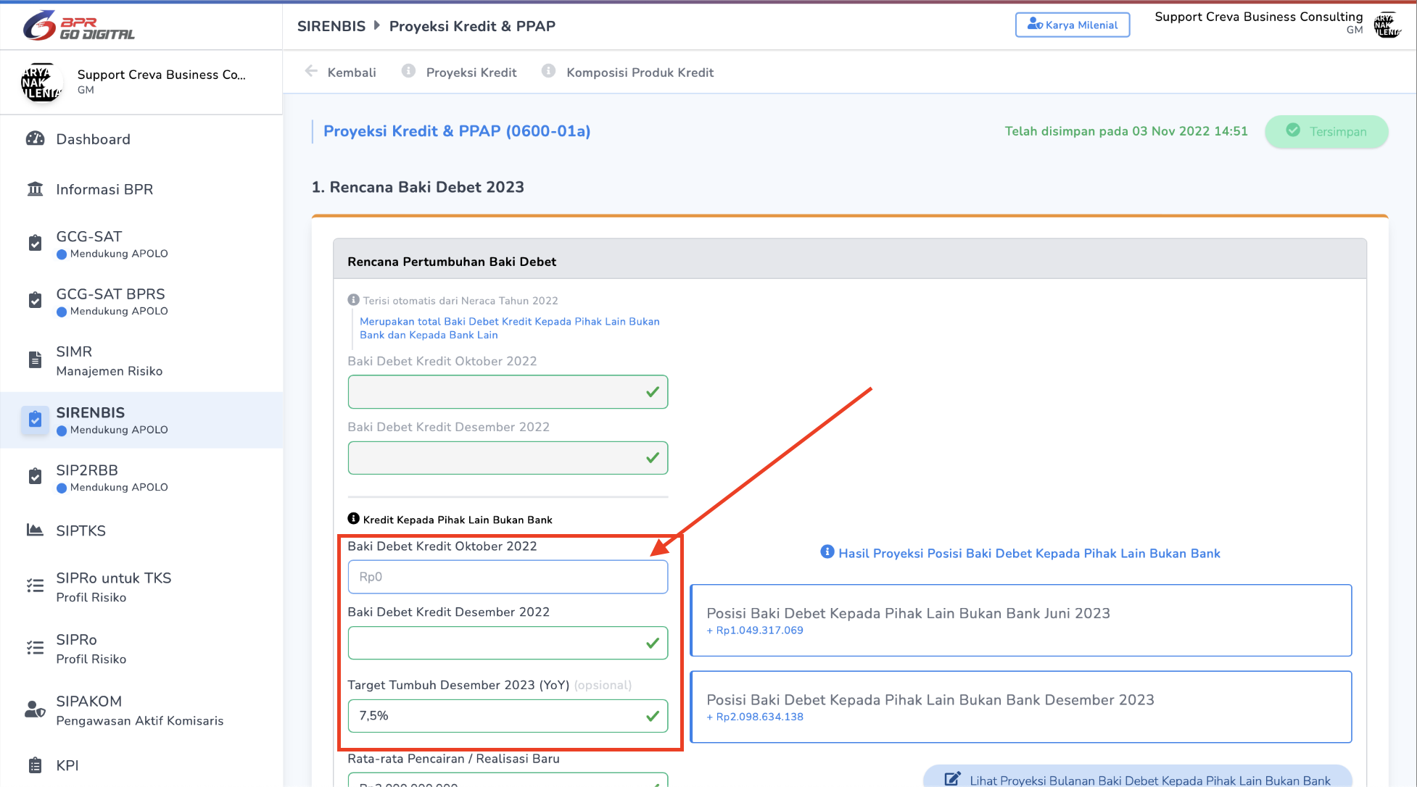Open the Dashboard gauge icon
Image resolution: width=1417 pixels, height=787 pixels.
[35, 139]
